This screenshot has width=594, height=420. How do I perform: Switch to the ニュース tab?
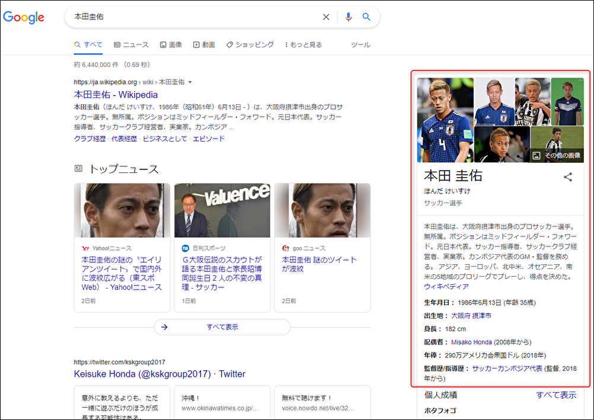tap(131, 44)
